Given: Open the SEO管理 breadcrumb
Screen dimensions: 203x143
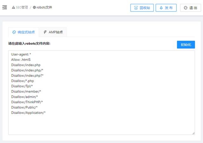Looking at the screenshot, I should (x=20, y=8).
